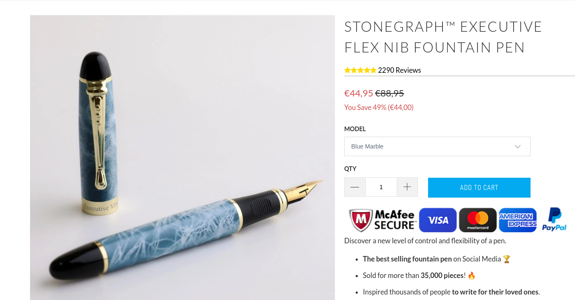Open the 2290 Reviews link
This screenshot has height=300, width=575.
[399, 70]
